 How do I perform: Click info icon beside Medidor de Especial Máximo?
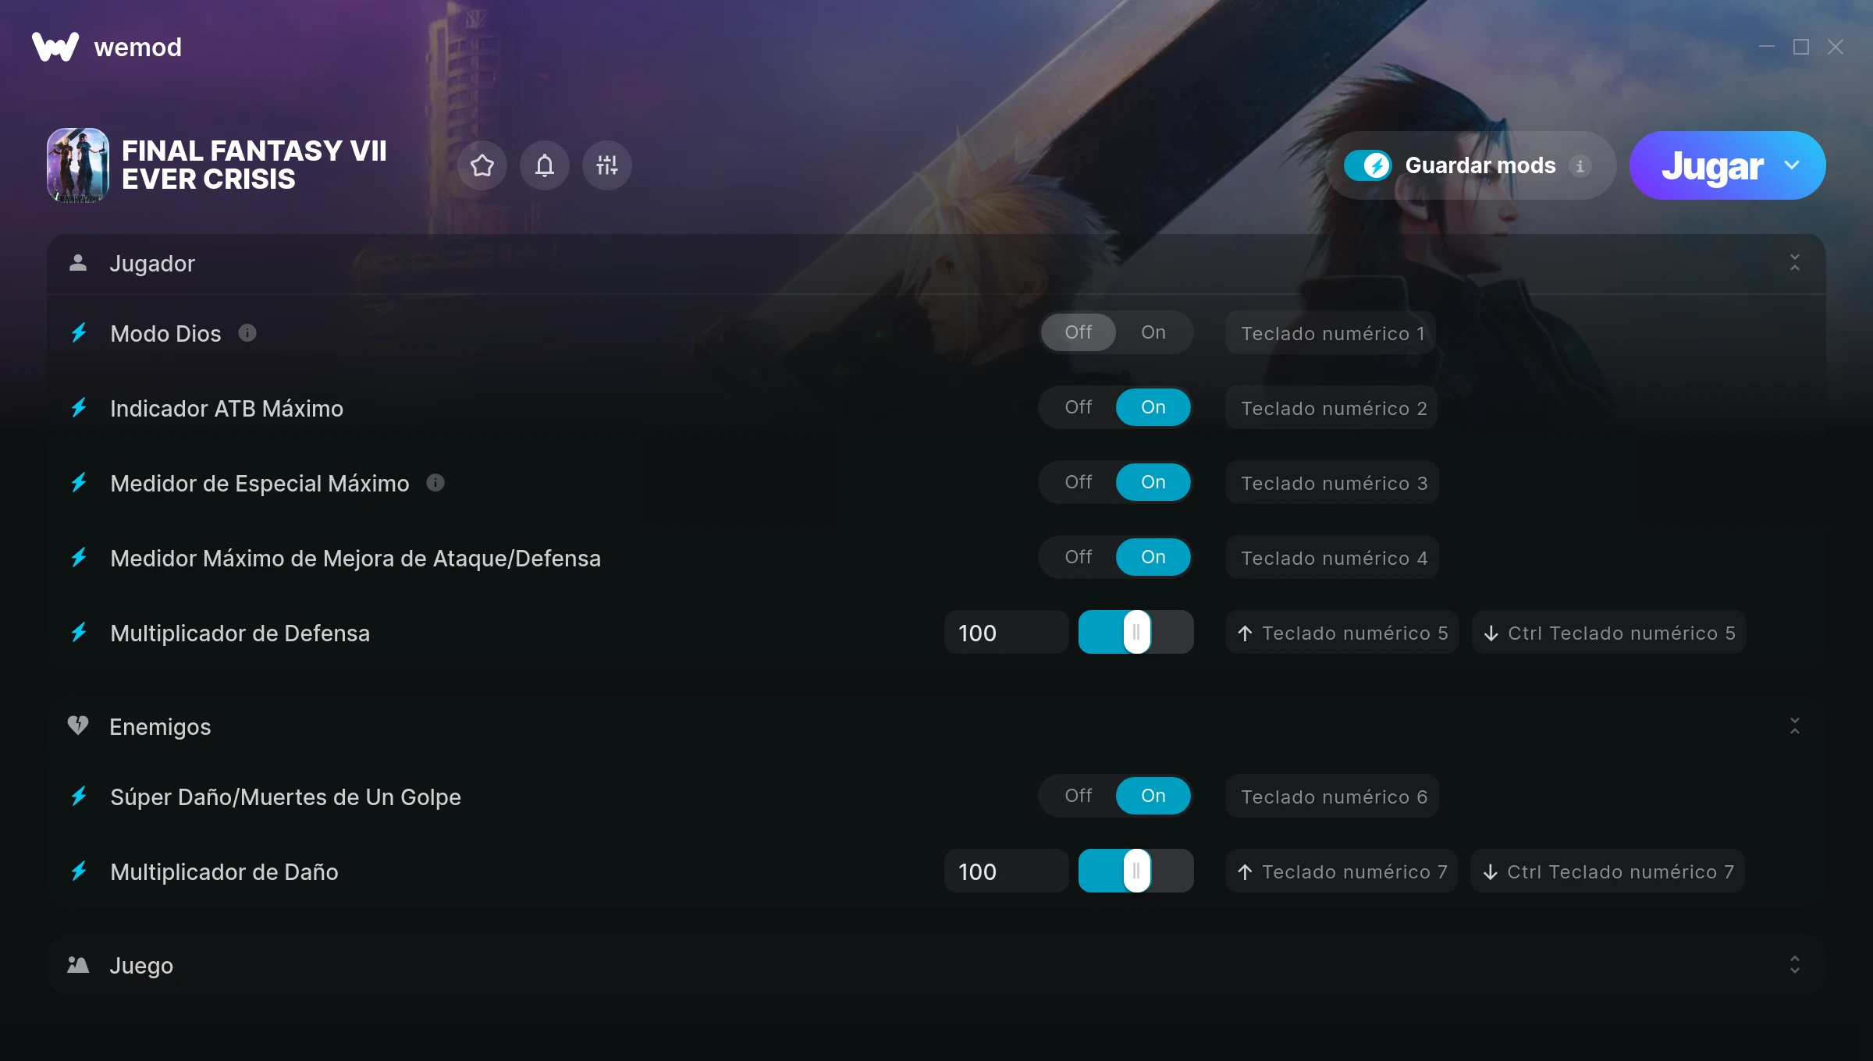coord(435,483)
